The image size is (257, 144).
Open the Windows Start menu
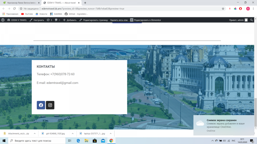tap(4, 140)
